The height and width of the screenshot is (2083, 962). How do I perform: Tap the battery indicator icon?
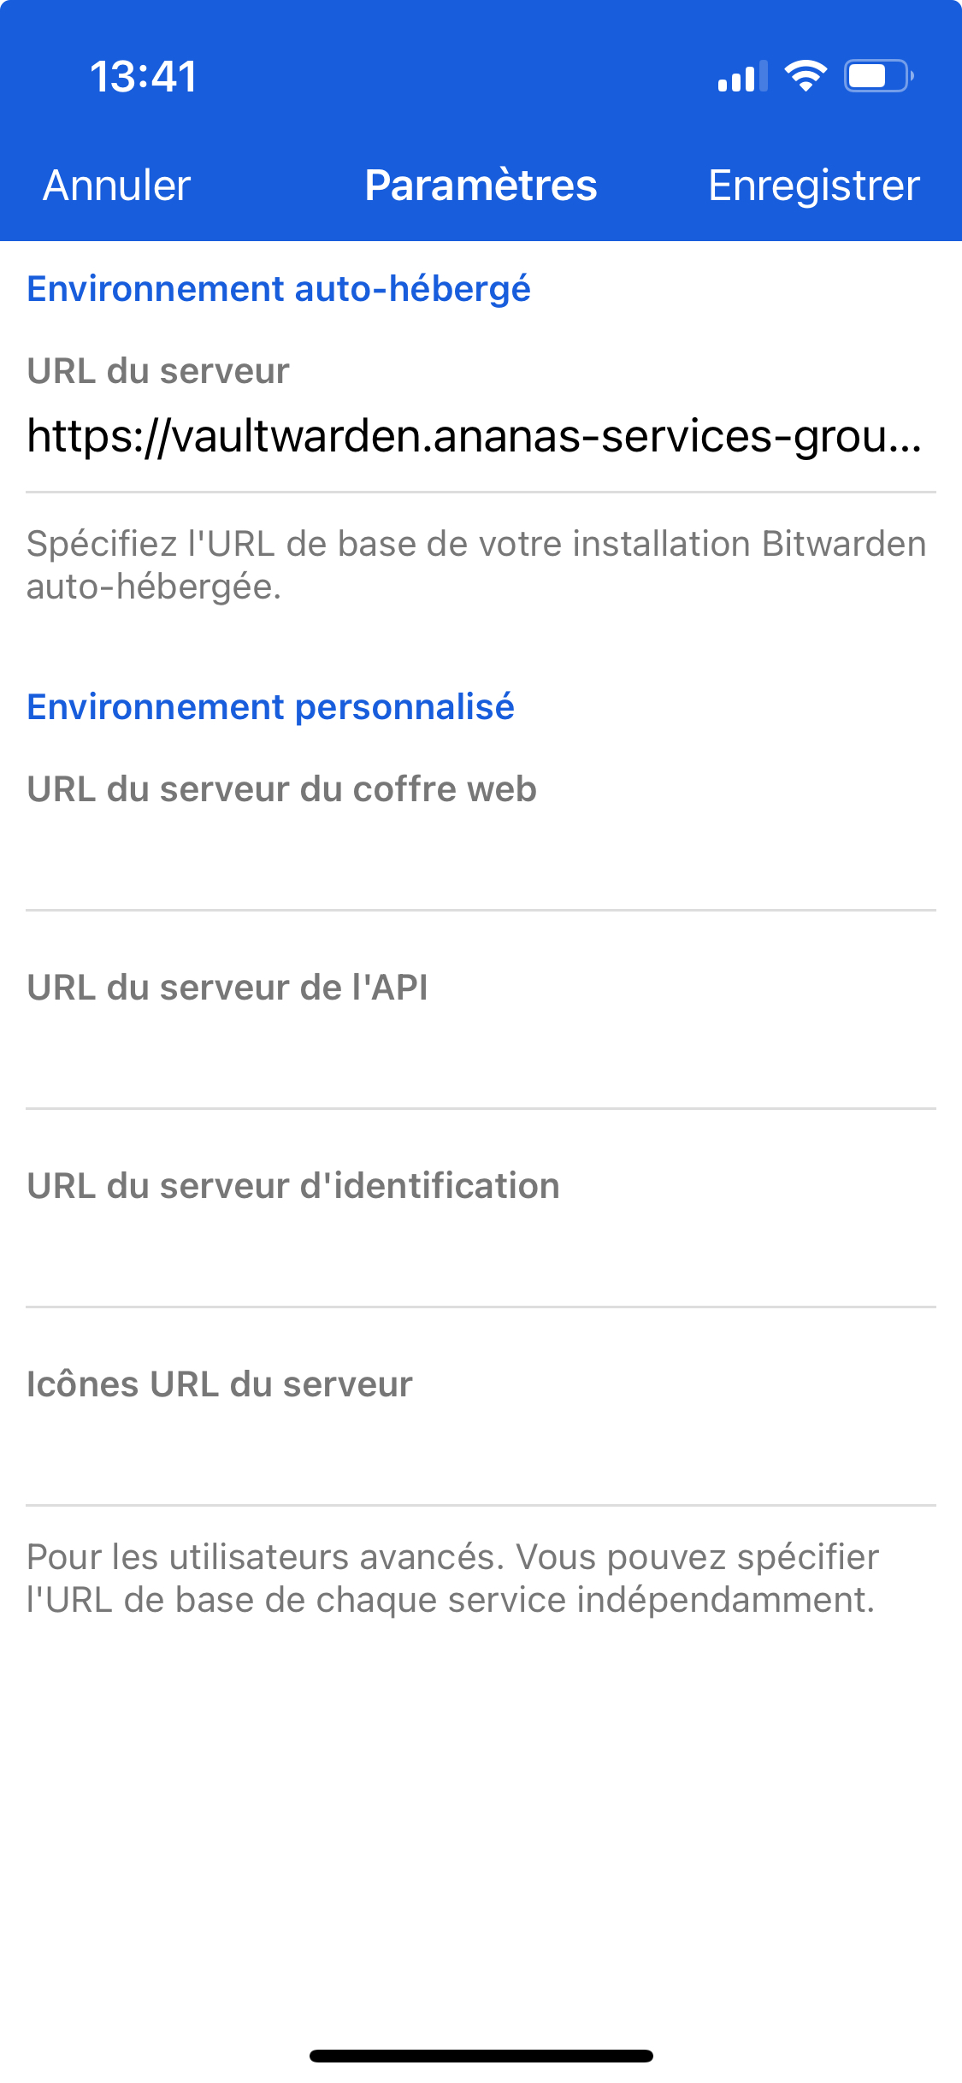coord(878,76)
